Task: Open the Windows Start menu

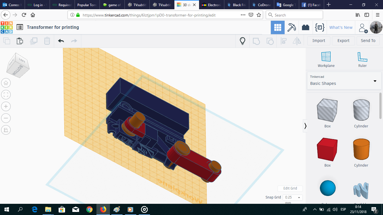Action: (7, 209)
